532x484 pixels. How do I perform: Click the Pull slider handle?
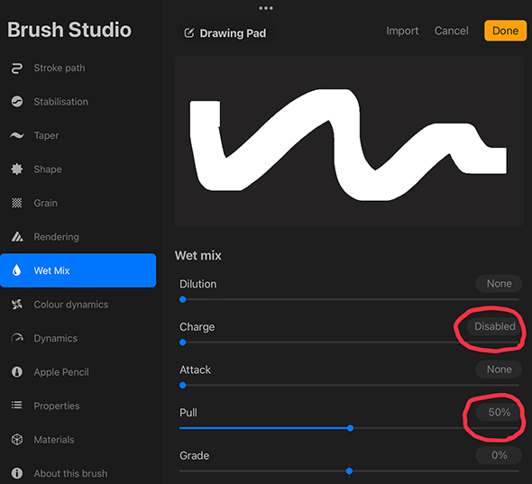[x=350, y=428]
